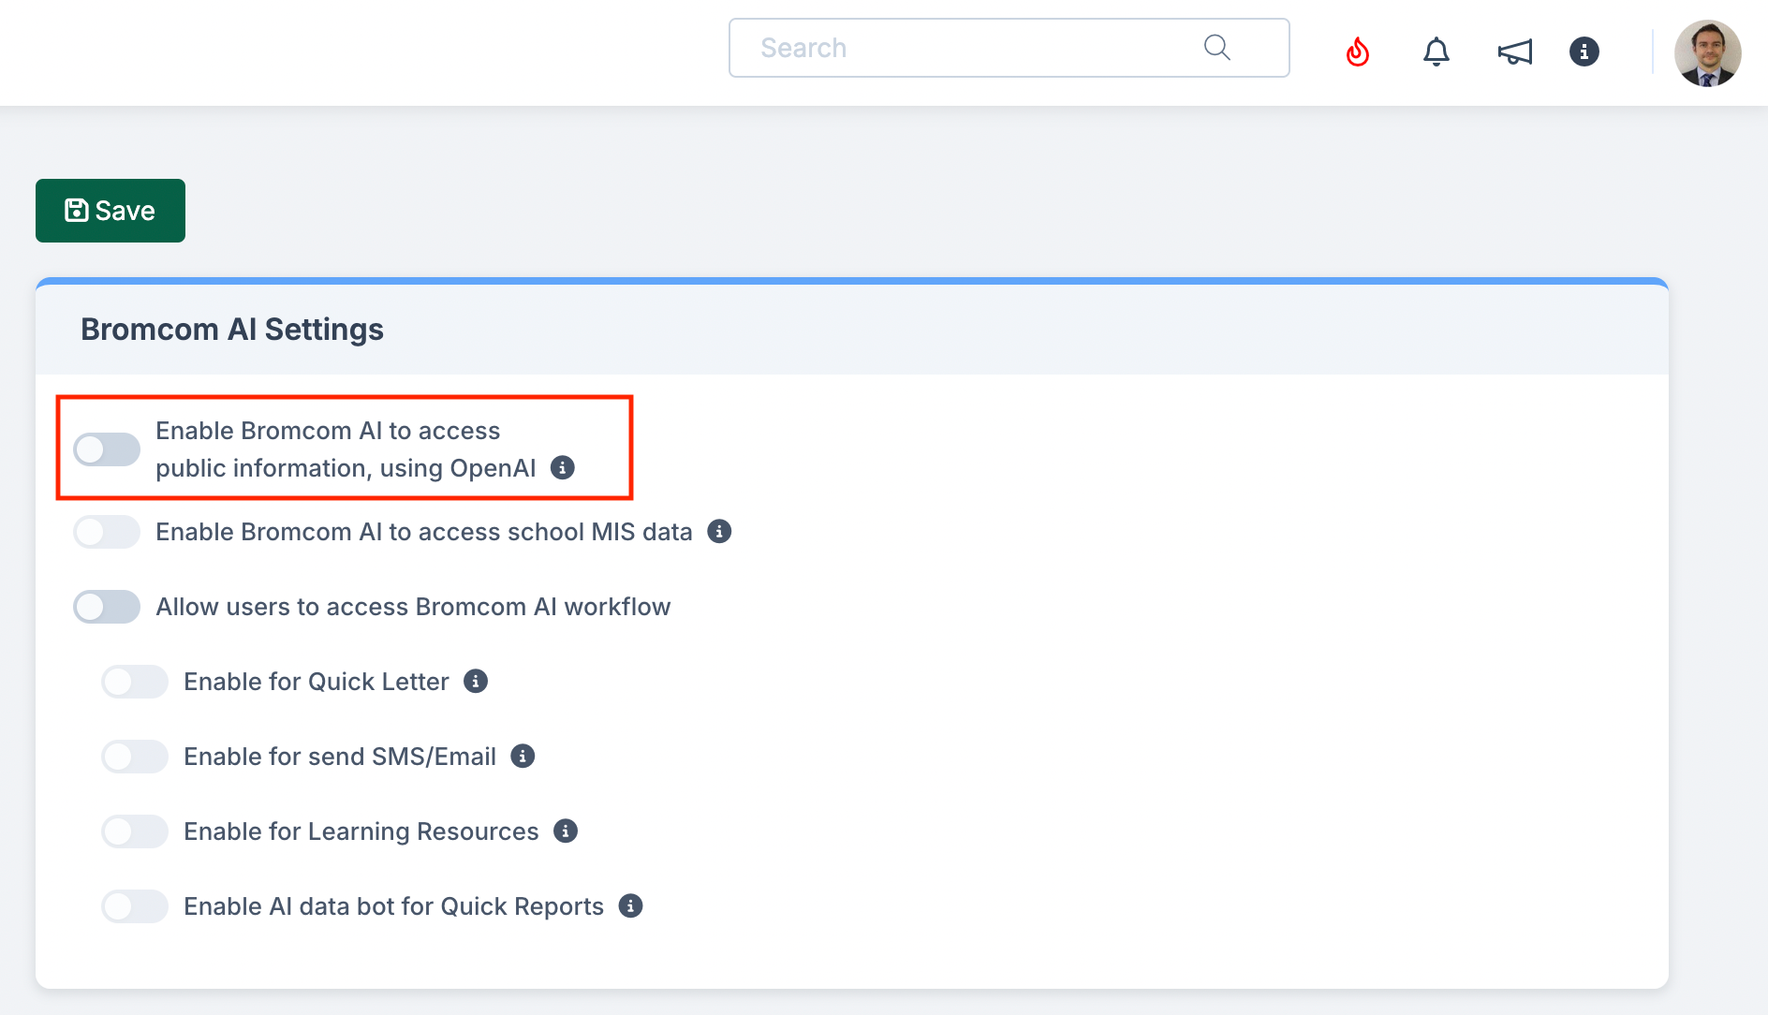The image size is (1768, 1015).
Task: Toggle Allow users to access Bromcom AI workflow
Action: (x=107, y=607)
